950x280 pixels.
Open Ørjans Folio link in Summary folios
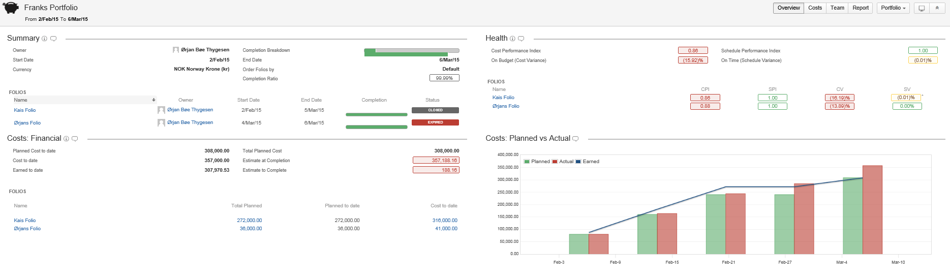[27, 123]
